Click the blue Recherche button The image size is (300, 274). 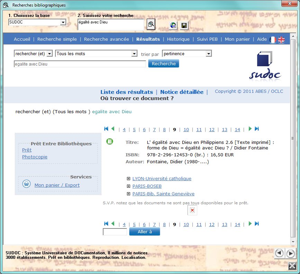click(x=164, y=63)
